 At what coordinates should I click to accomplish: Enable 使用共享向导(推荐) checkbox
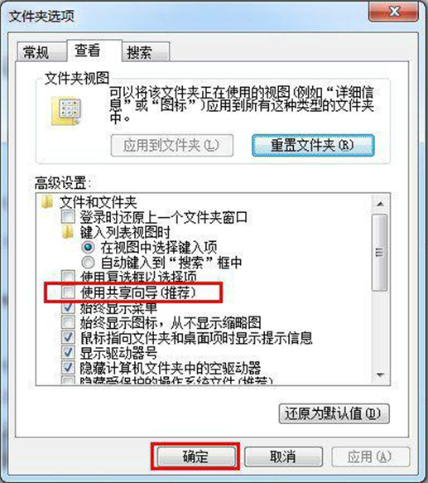(68, 292)
